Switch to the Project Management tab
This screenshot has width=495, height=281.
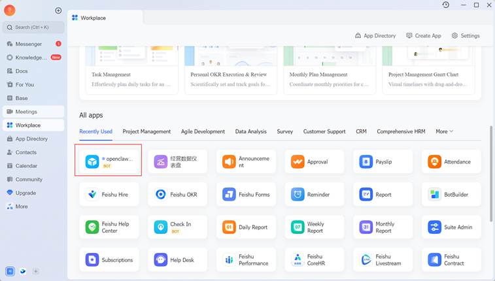[146, 131]
